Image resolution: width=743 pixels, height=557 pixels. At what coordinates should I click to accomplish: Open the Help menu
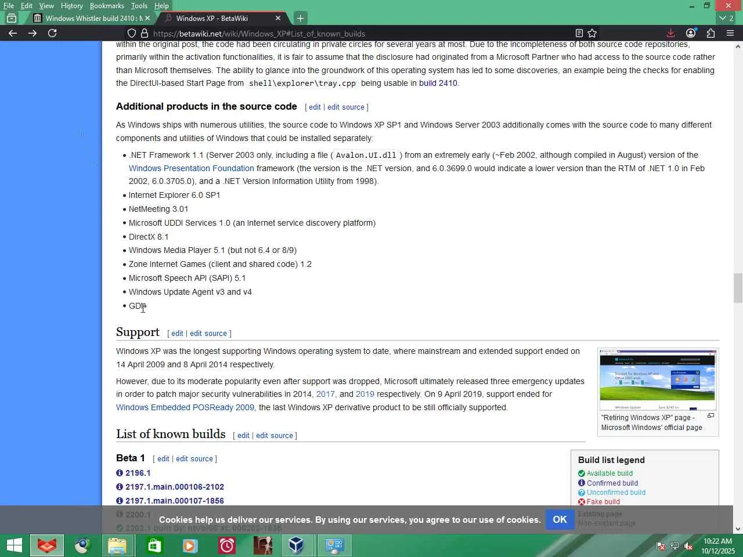(161, 6)
